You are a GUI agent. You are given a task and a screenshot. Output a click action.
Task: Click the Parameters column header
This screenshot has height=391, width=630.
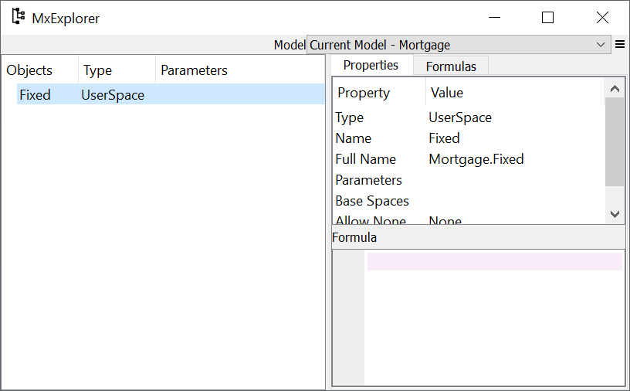click(194, 70)
